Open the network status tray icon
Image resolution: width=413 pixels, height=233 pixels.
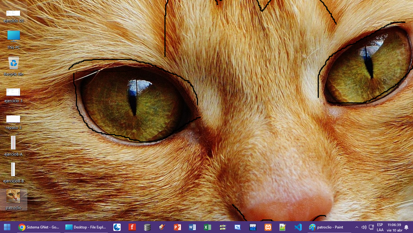tap(371, 227)
